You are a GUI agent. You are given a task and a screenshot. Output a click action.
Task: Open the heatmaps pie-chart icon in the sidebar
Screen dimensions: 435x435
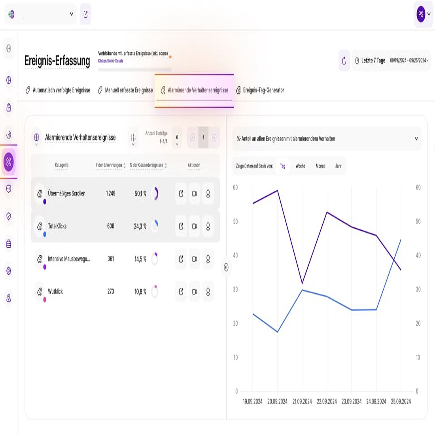[x=8, y=75]
